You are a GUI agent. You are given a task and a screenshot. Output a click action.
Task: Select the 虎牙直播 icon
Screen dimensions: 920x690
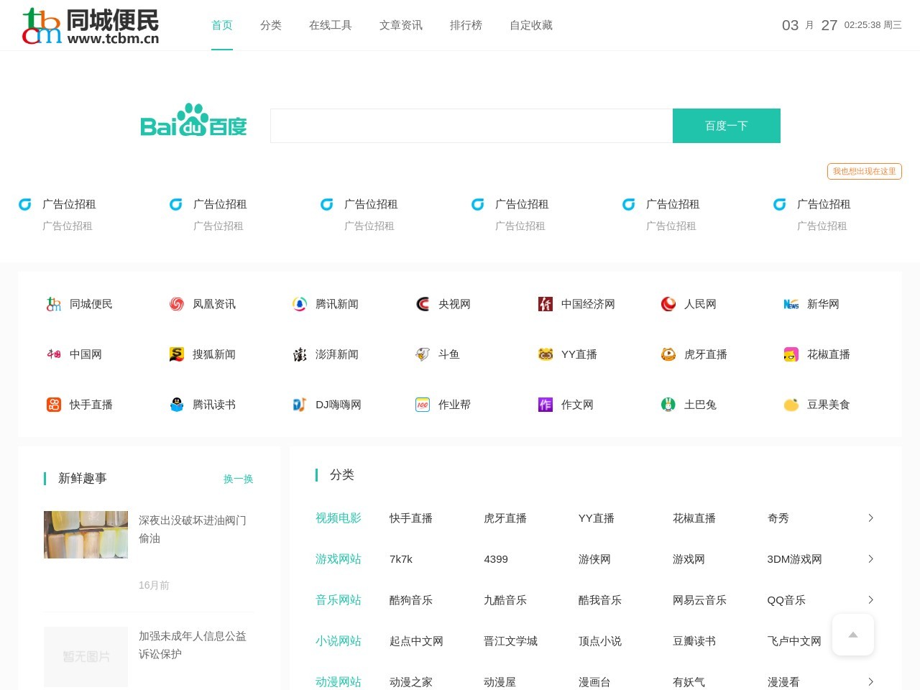[x=668, y=354]
